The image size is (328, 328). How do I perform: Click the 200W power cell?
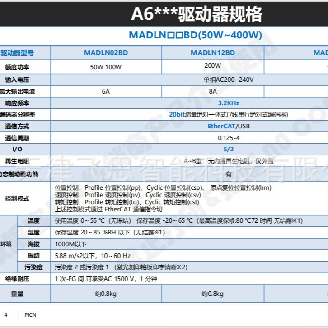(212, 66)
